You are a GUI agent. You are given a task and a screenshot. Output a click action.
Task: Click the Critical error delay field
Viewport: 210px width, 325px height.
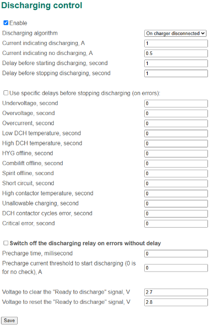176,224
